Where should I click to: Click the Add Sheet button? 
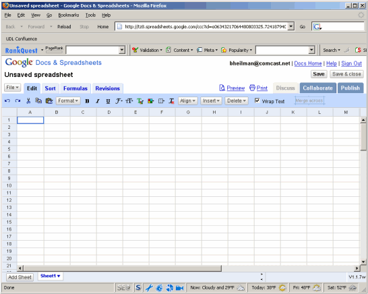click(x=20, y=277)
